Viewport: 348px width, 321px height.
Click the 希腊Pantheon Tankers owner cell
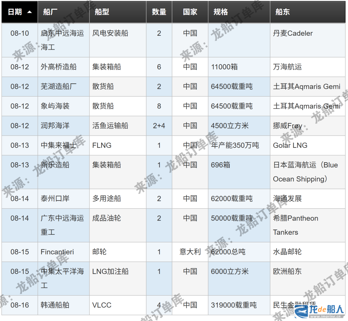308,225
